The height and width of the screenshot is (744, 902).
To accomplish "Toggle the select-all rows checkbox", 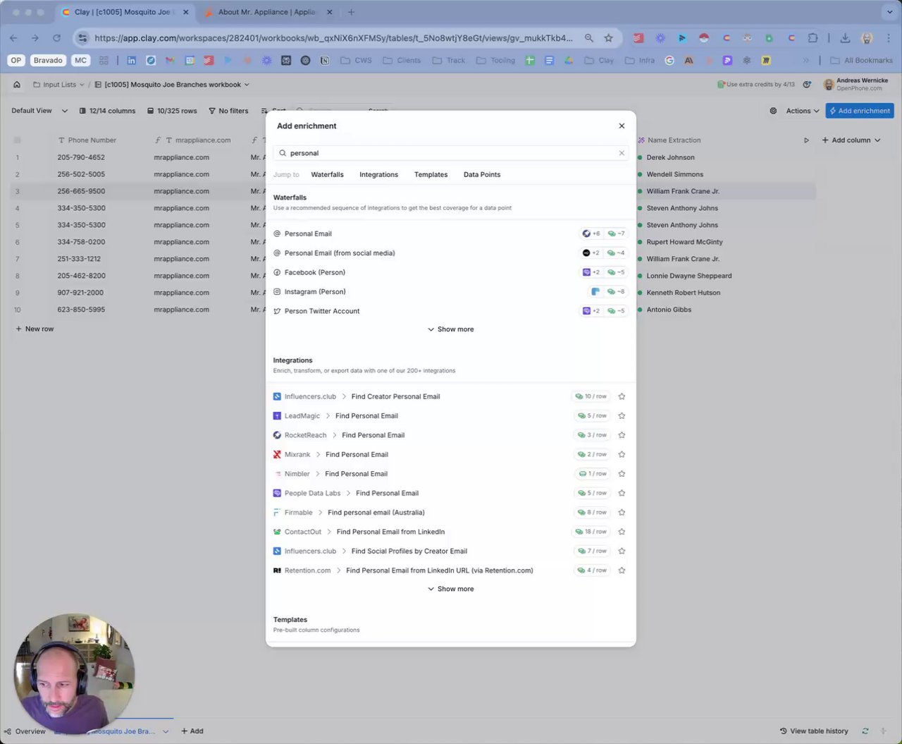I will coord(17,140).
